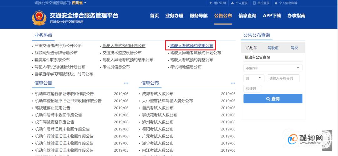Open 驾驶人异地考试预约结果公布 link

coord(128,60)
